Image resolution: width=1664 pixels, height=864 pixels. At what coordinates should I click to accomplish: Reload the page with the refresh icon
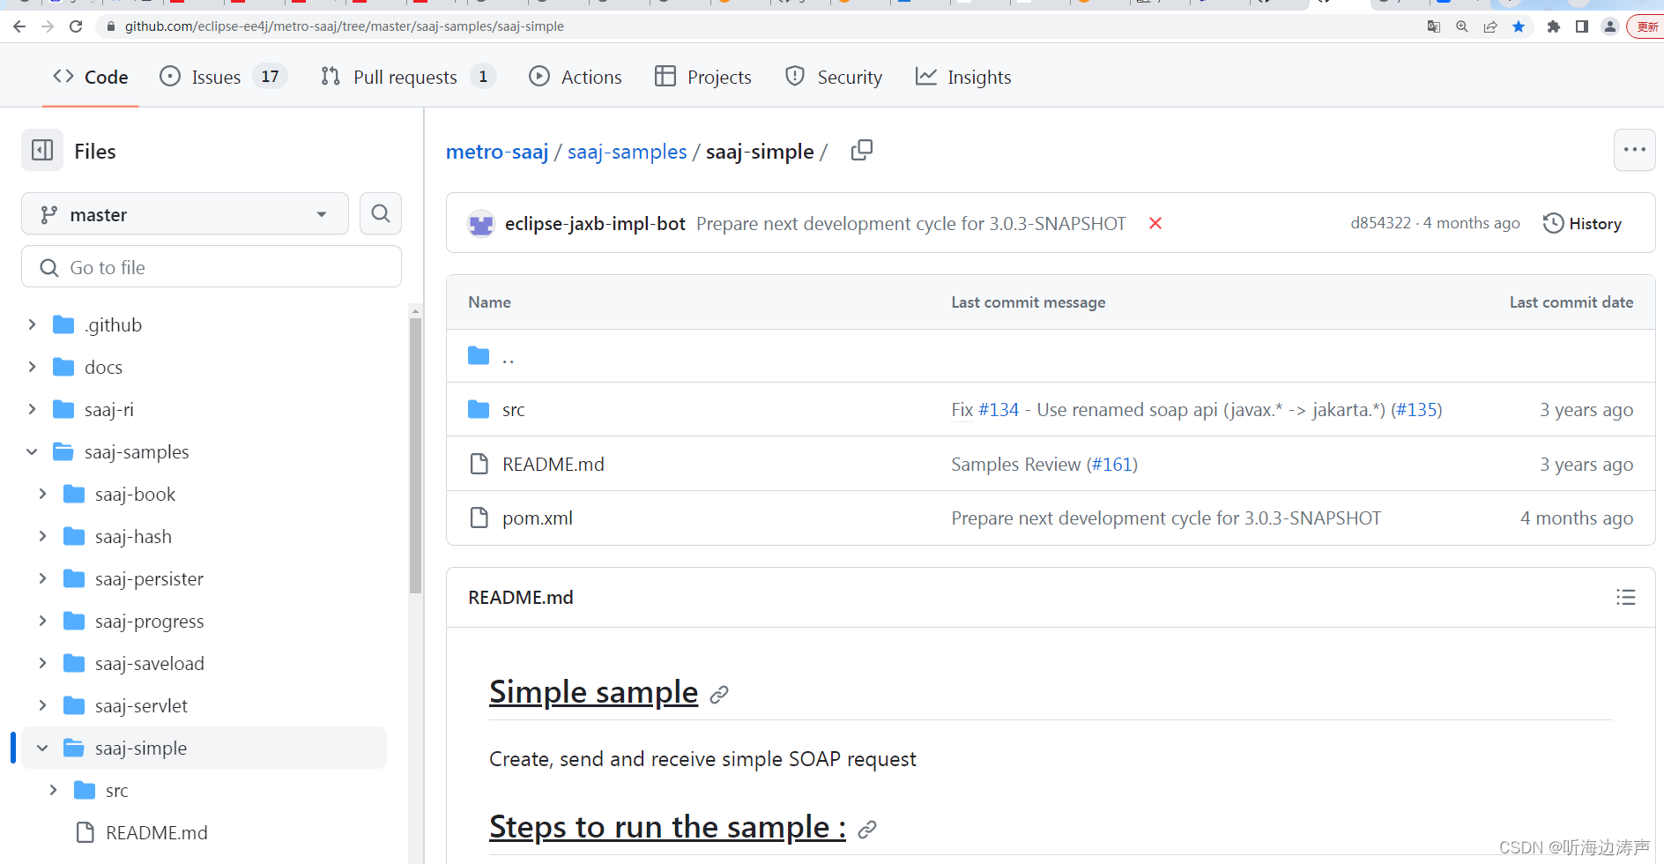(76, 26)
